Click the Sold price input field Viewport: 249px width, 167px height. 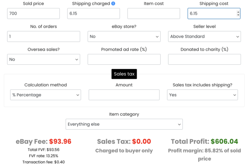tap(33, 14)
